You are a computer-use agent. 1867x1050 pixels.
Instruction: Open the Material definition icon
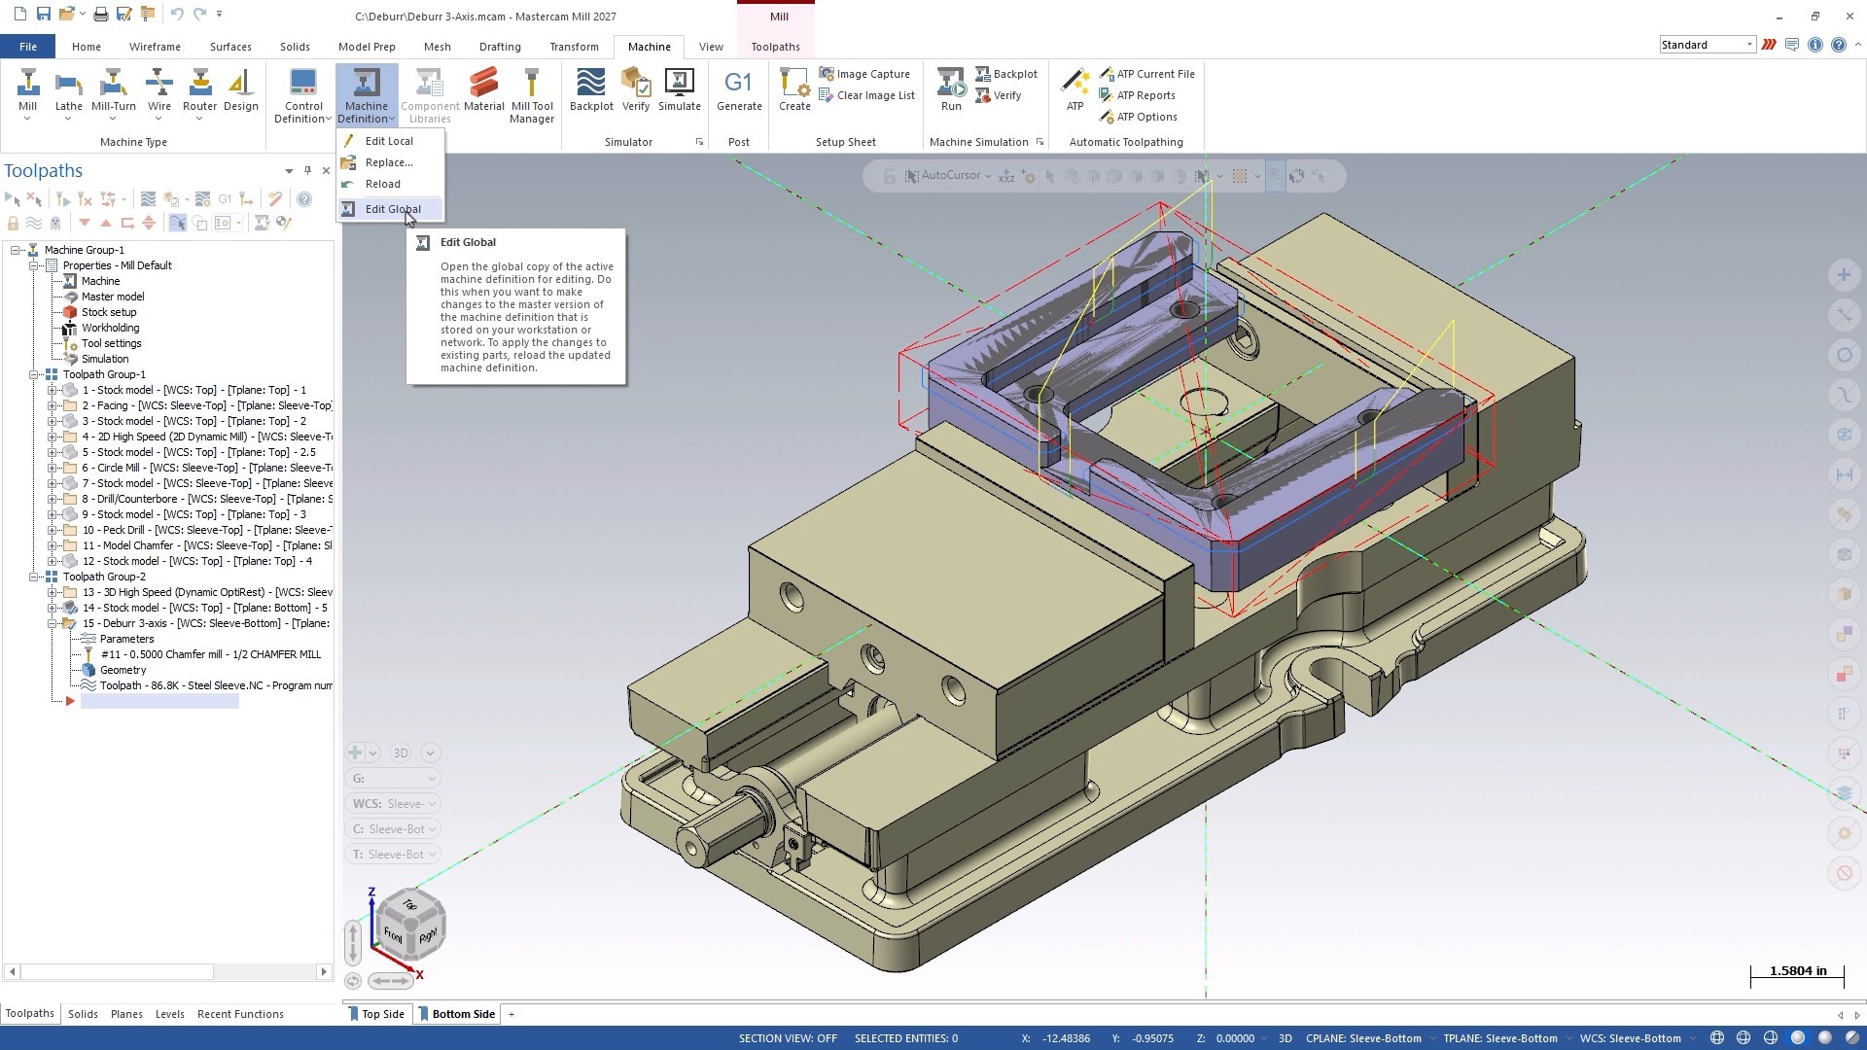coord(483,90)
